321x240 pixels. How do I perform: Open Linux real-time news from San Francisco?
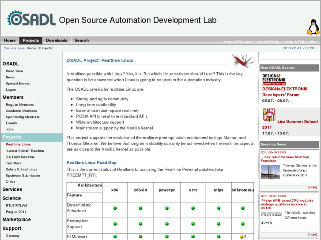285,159
